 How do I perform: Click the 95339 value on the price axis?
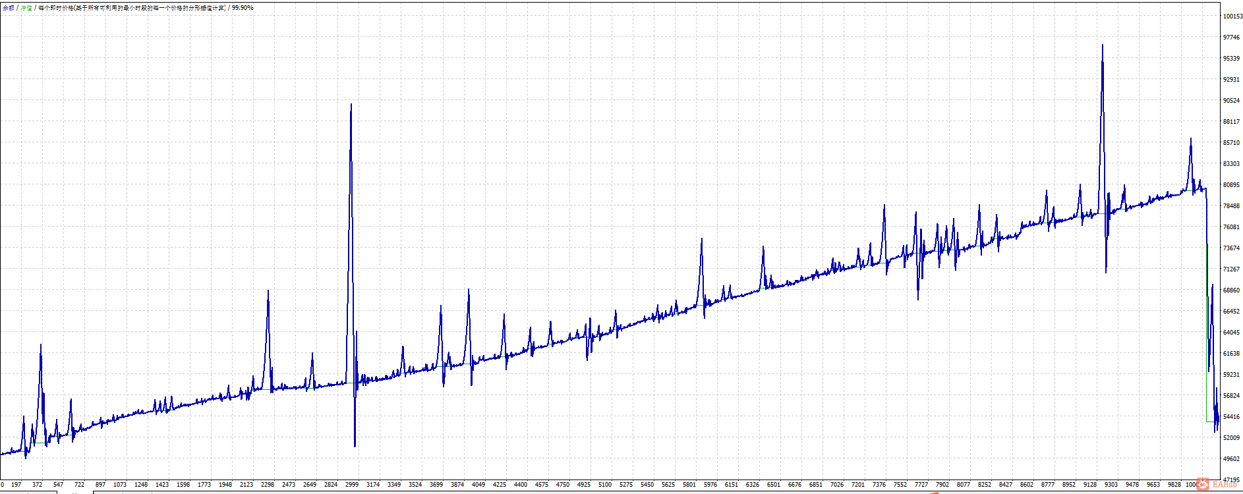[x=1231, y=59]
